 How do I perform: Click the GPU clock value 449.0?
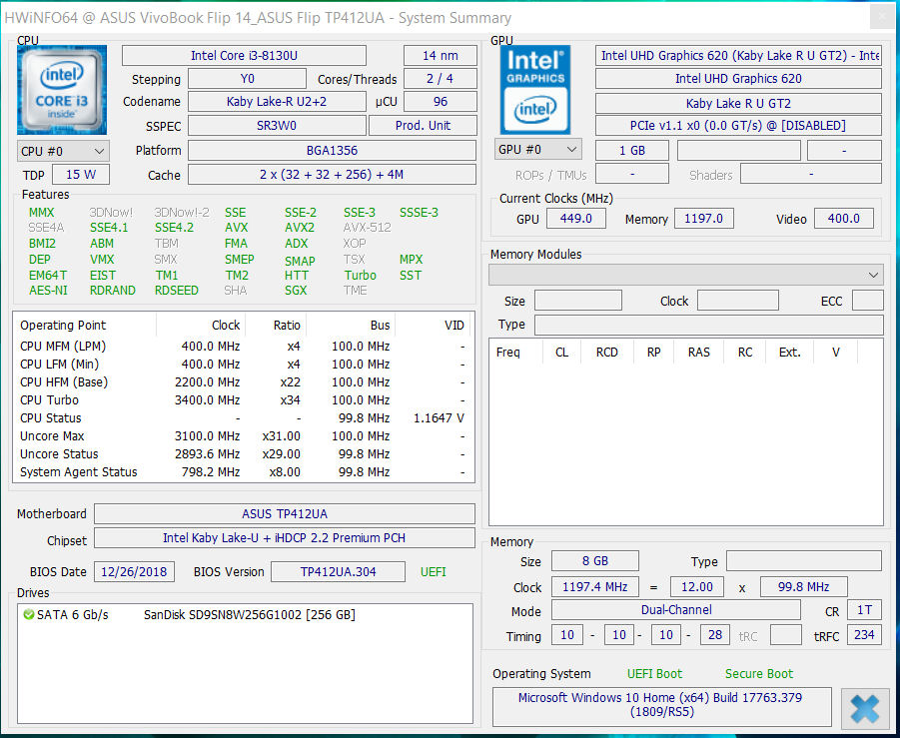(575, 218)
